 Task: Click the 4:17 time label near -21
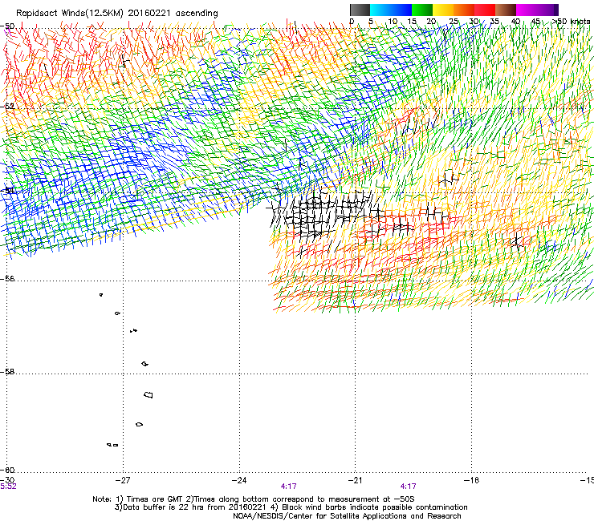pos(408,487)
